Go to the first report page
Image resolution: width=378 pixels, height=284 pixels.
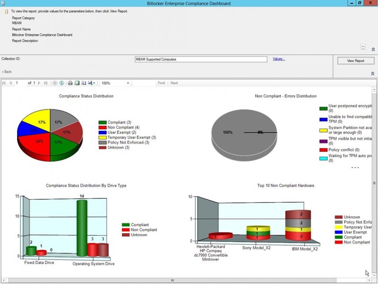click(x=4, y=83)
